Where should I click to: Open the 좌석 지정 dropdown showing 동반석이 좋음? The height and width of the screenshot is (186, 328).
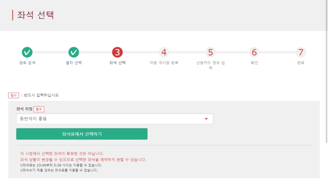tap(114, 119)
